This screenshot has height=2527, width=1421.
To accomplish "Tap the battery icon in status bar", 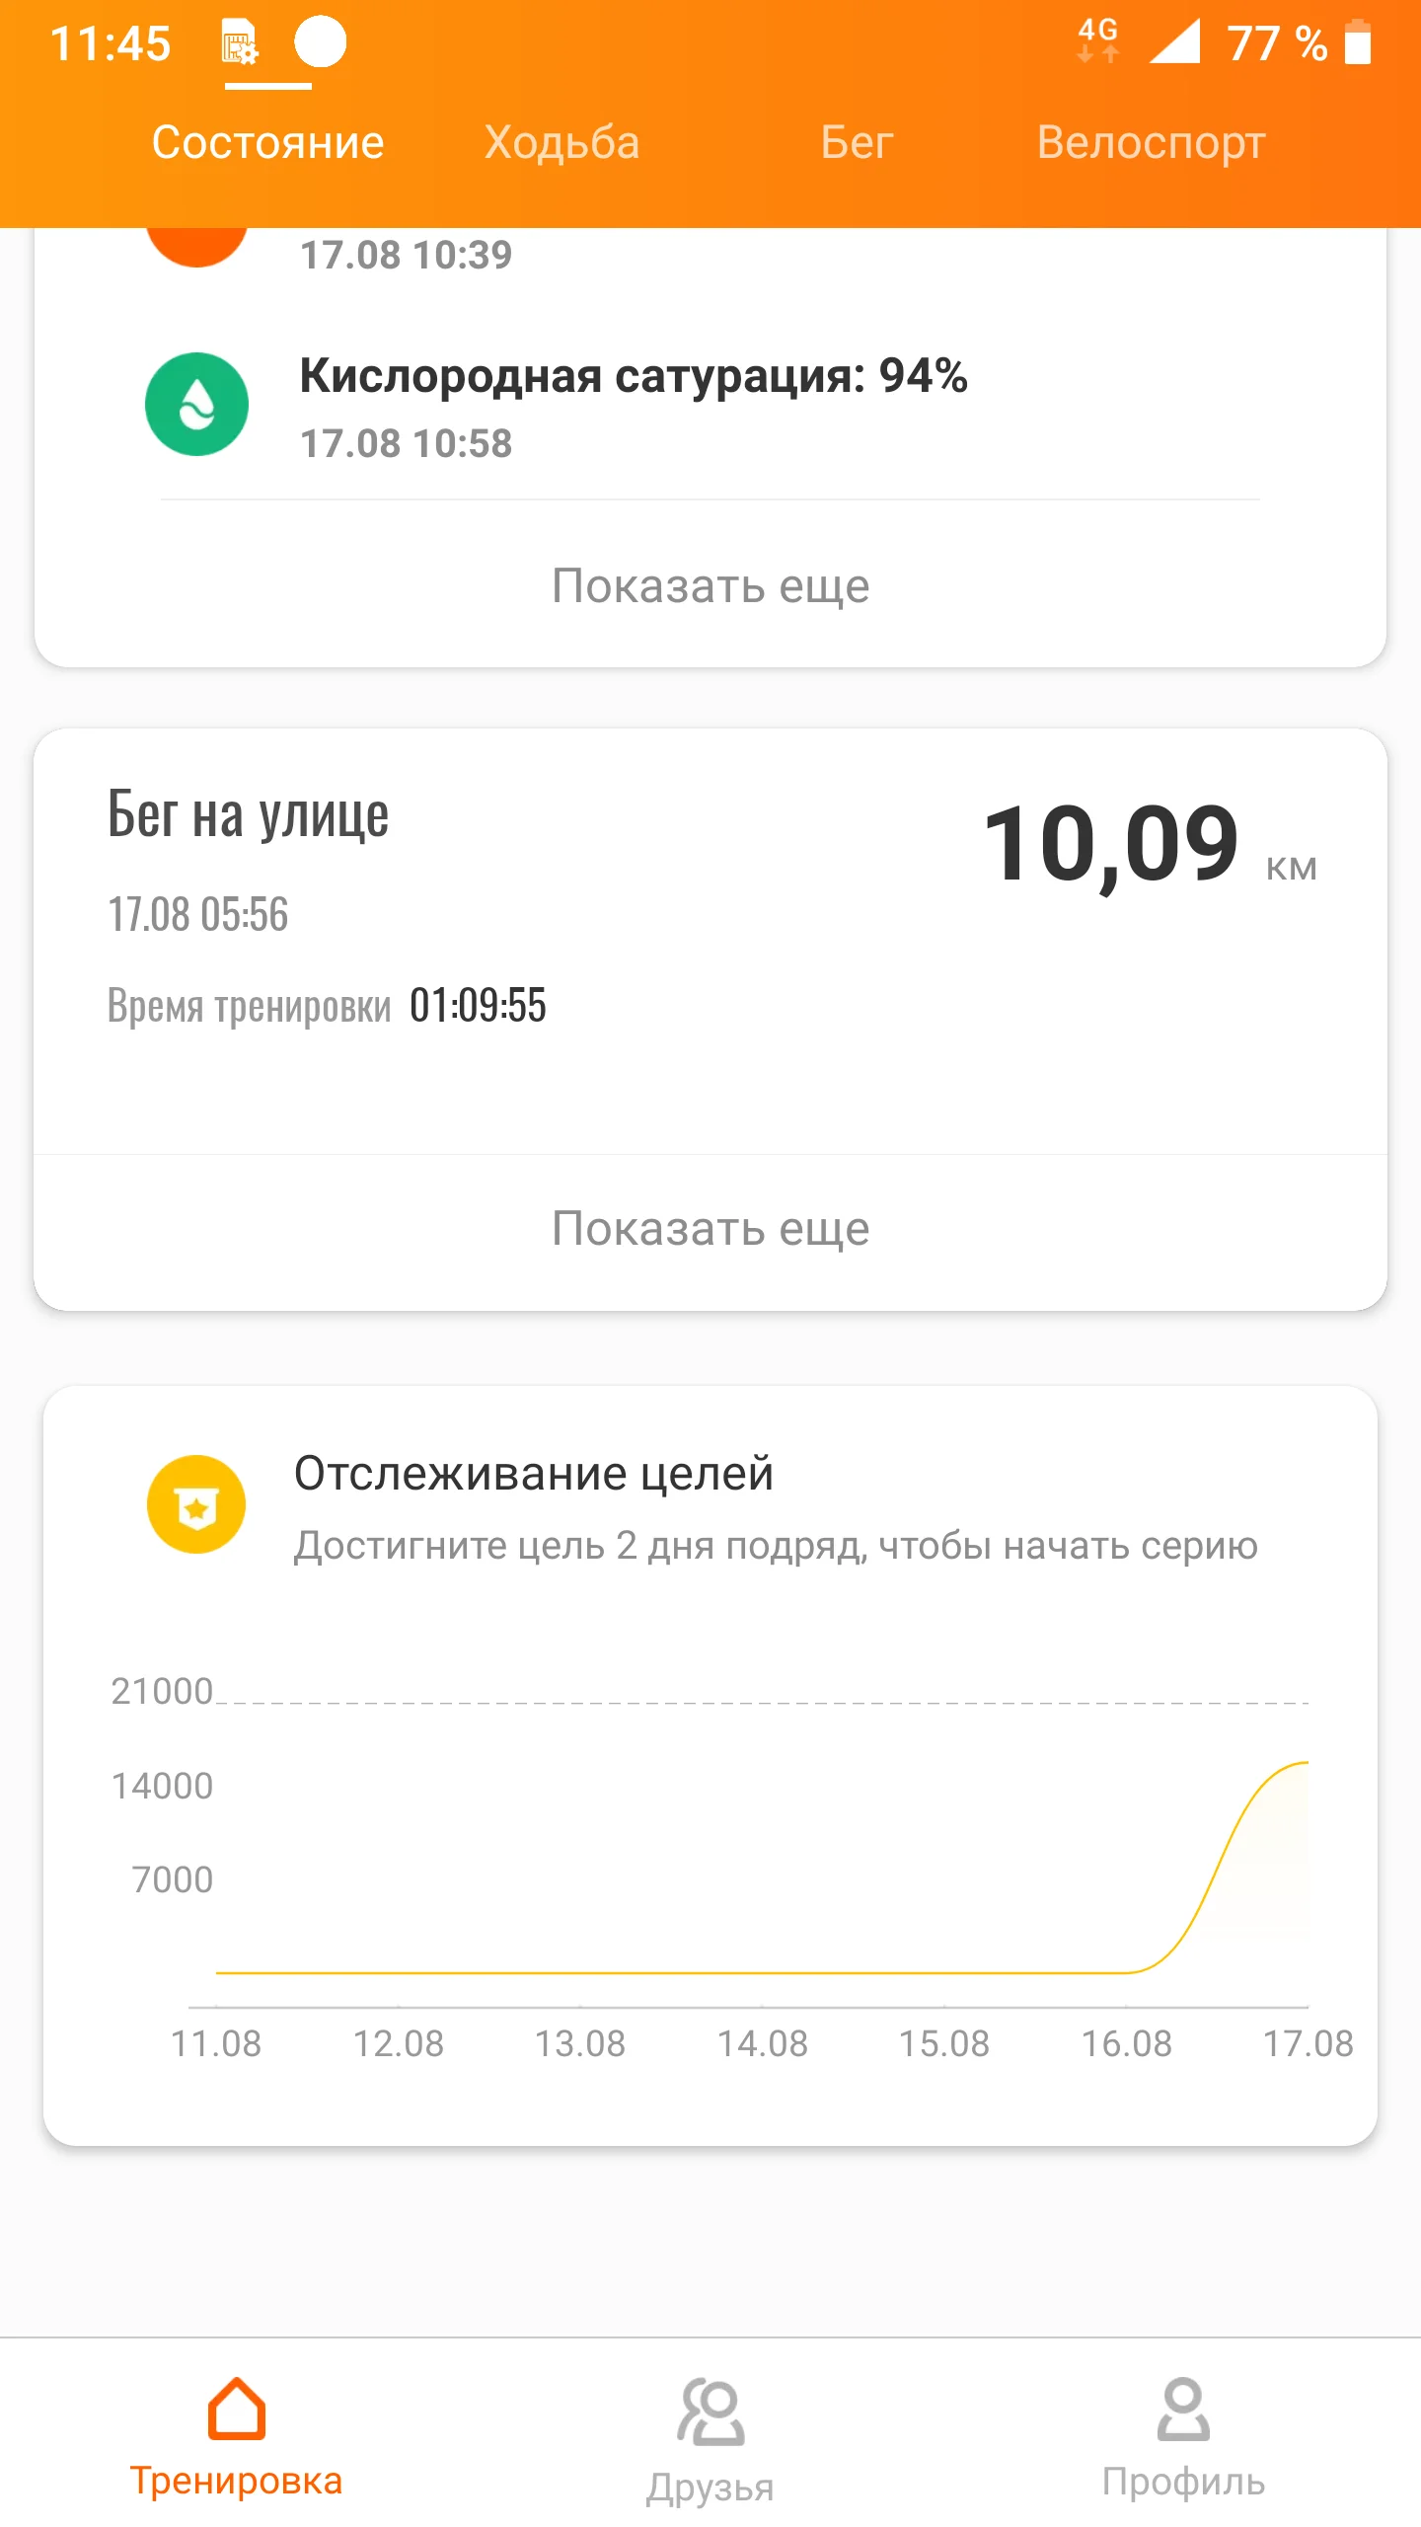I will pos(1358,42).
